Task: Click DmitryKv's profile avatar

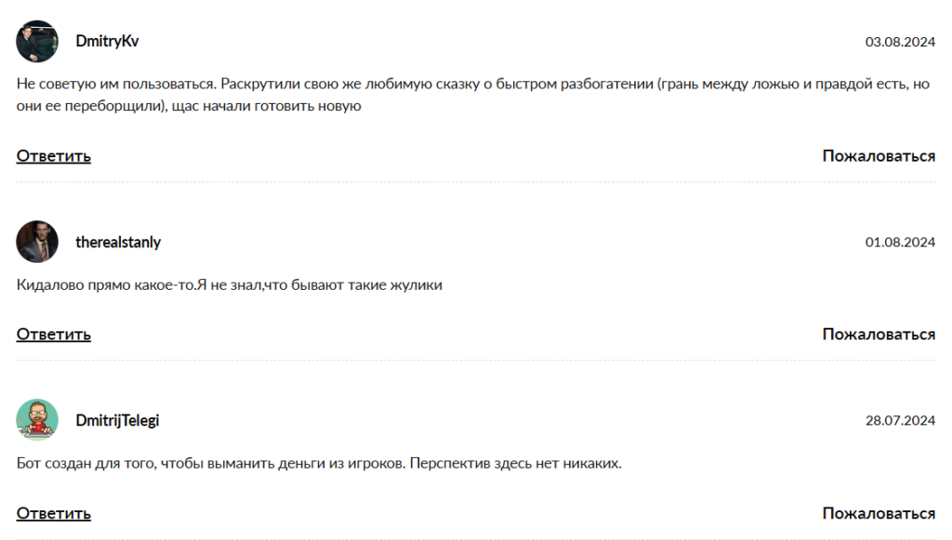Action: (37, 42)
